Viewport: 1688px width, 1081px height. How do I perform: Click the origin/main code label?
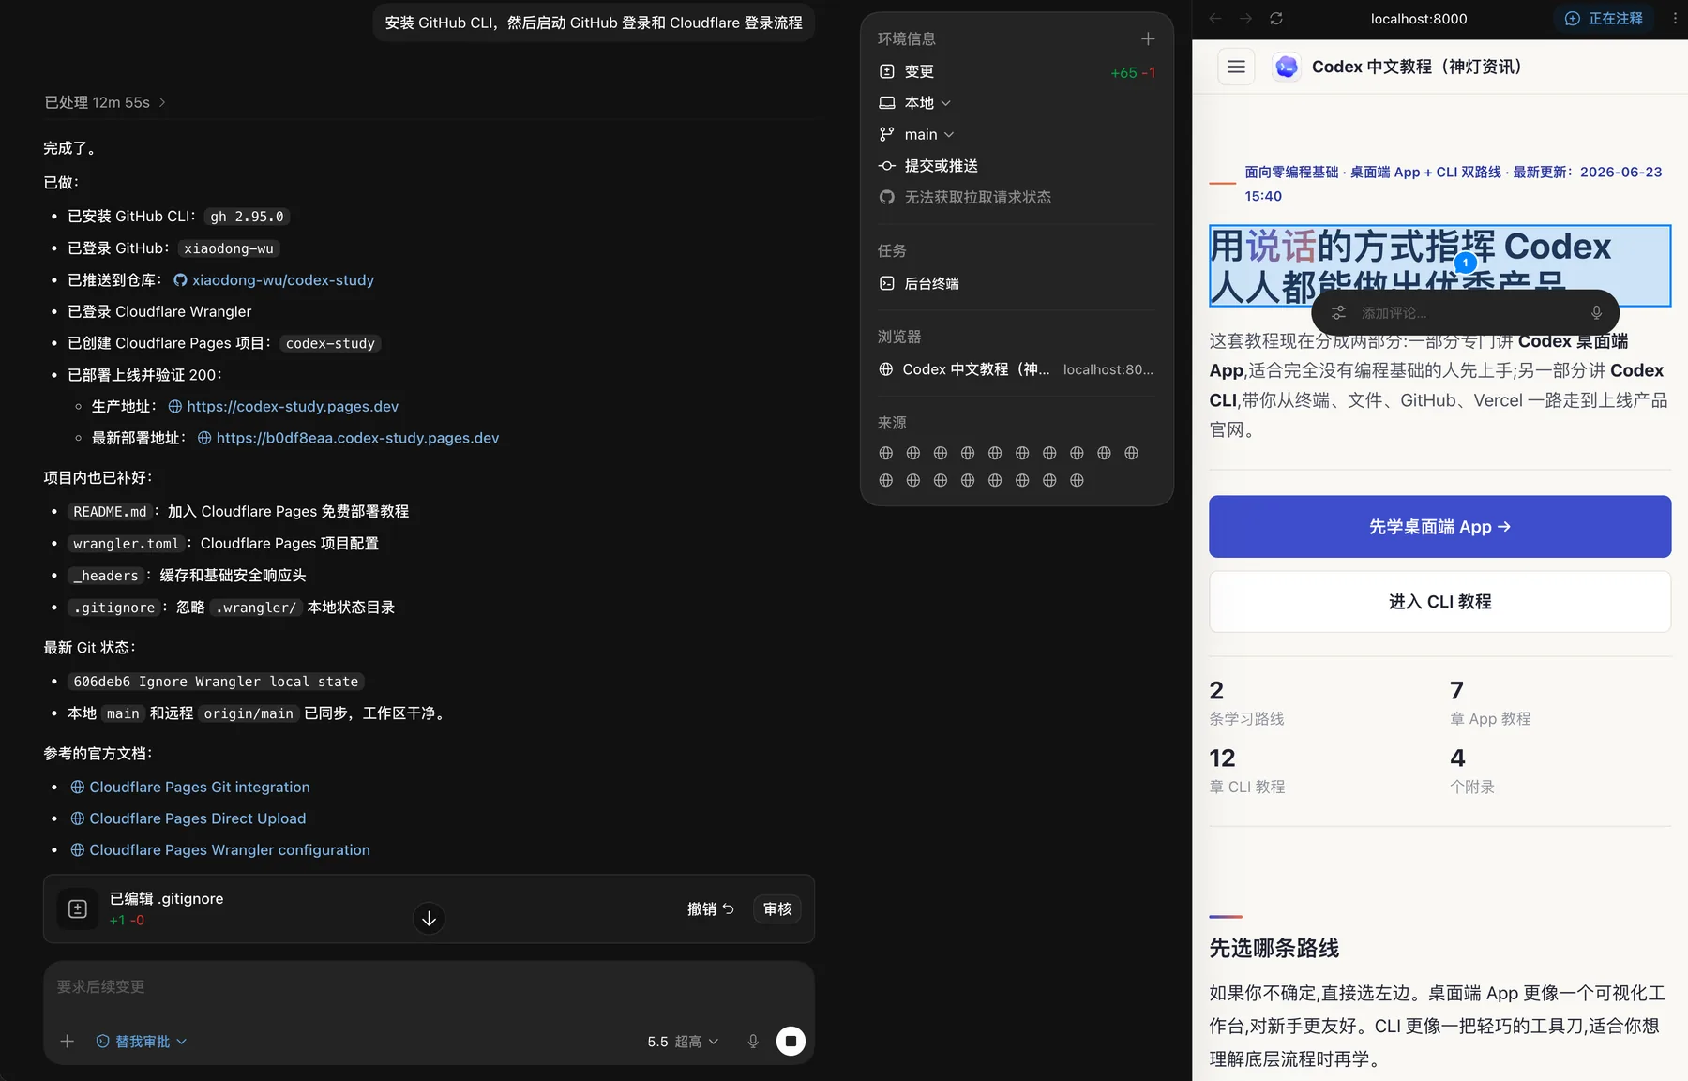point(249,713)
